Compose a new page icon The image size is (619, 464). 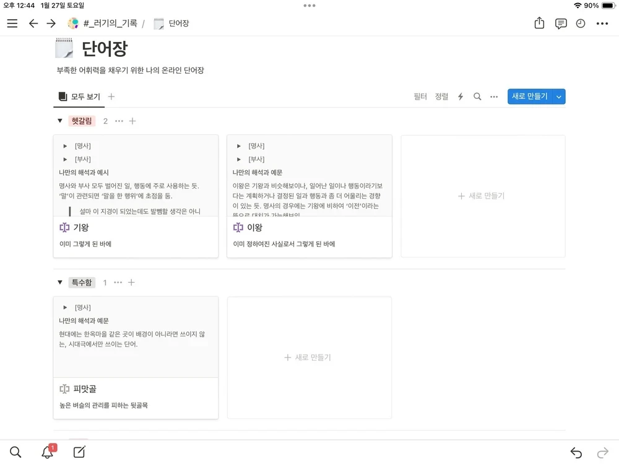click(79, 452)
